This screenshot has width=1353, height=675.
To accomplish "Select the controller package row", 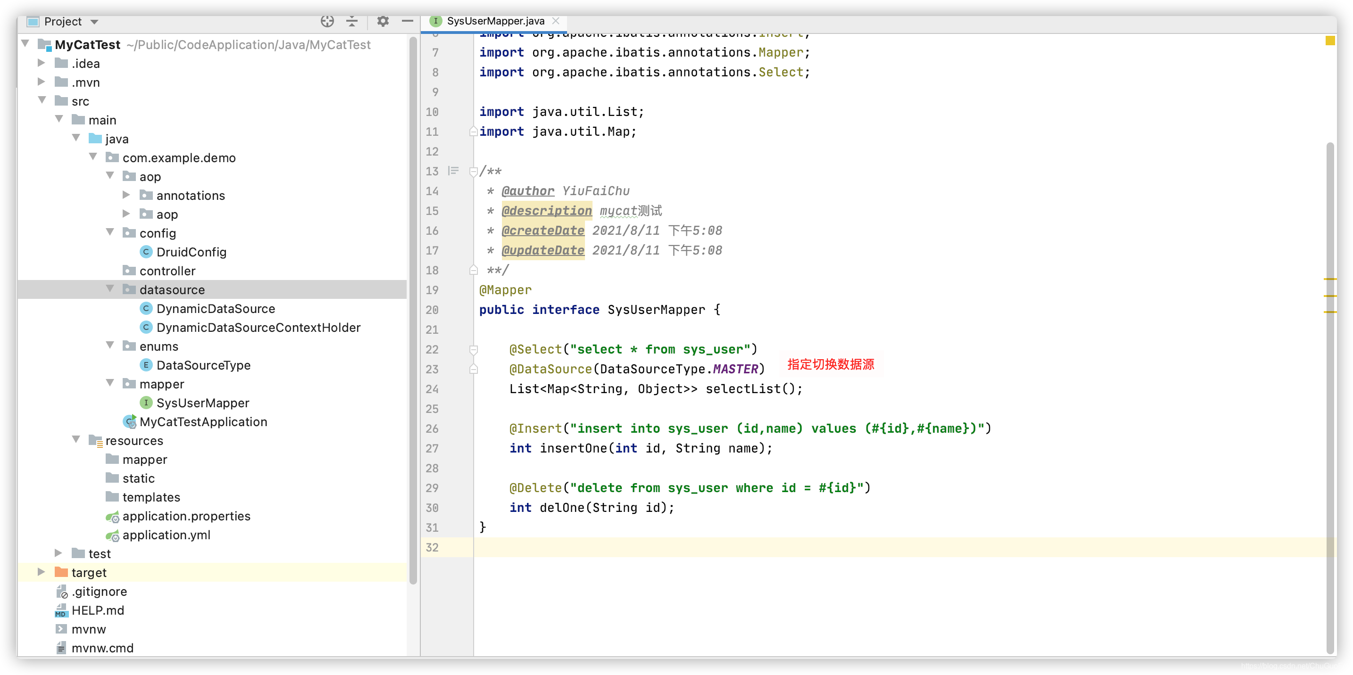I will (x=212, y=271).
